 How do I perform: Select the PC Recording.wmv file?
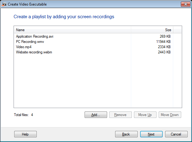tap(30, 42)
